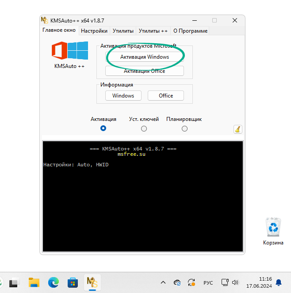Open the Утилиты tab
Screen dimensions: 291x293
pos(123,31)
